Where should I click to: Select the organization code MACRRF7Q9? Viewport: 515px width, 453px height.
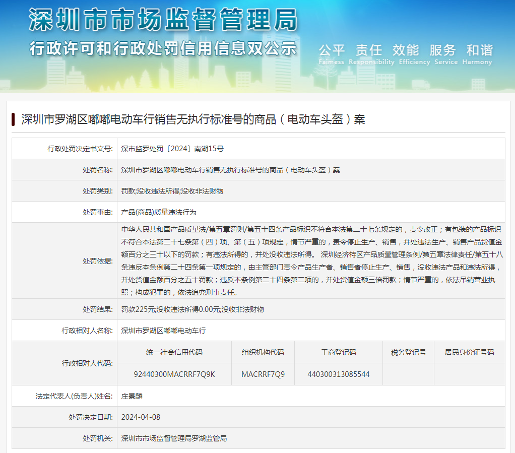(263, 374)
